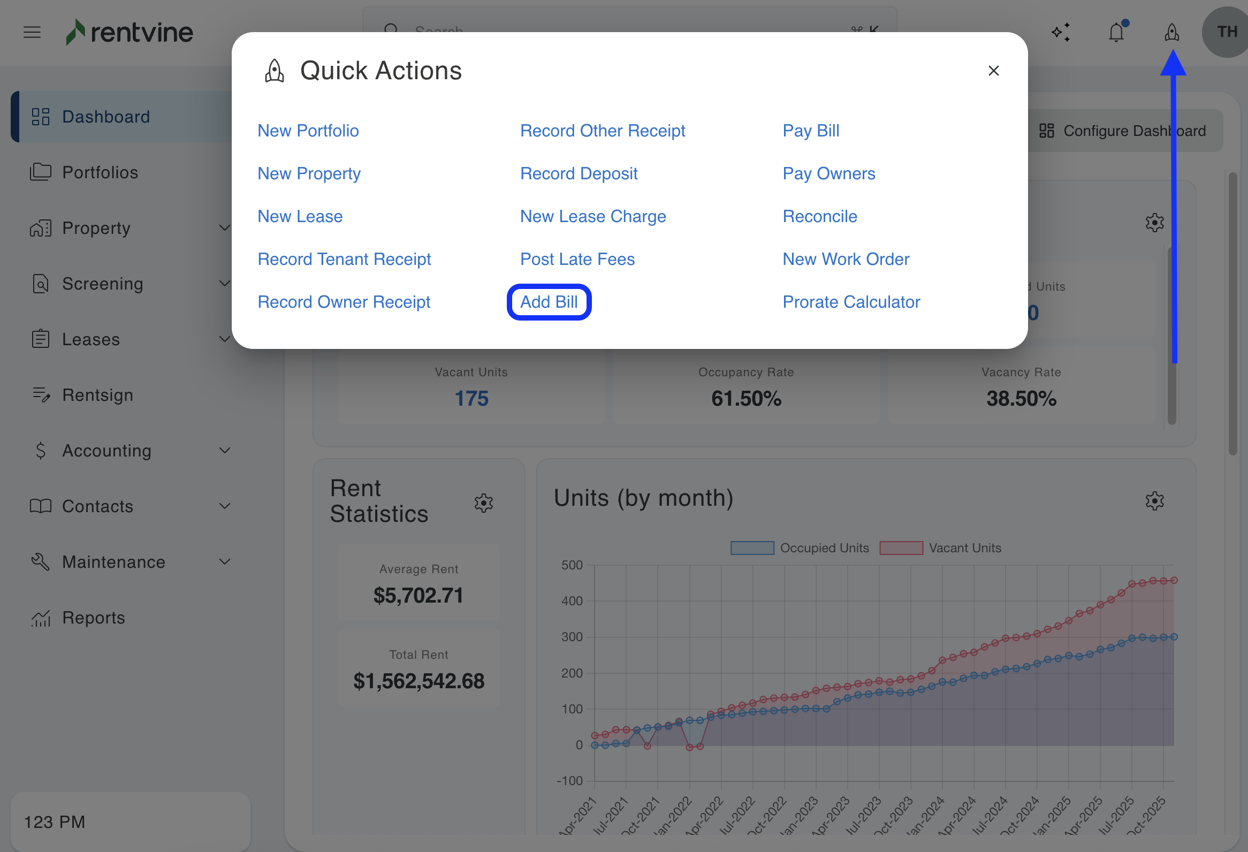Click the New Work Order link
Image resolution: width=1248 pixels, height=852 pixels.
click(845, 259)
